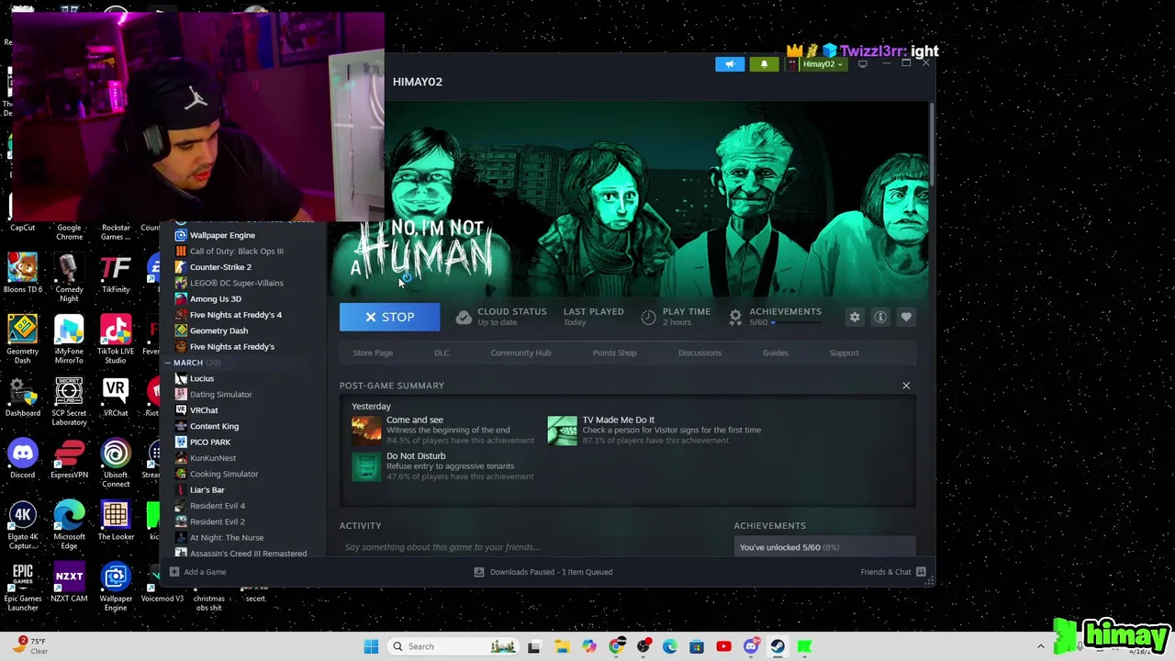Open Elgato 4K Capture desktop icon
Image resolution: width=1175 pixels, height=661 pixels.
click(23, 526)
